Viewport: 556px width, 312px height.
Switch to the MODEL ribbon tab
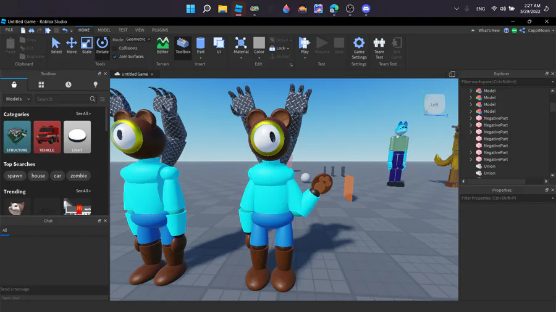point(104,30)
